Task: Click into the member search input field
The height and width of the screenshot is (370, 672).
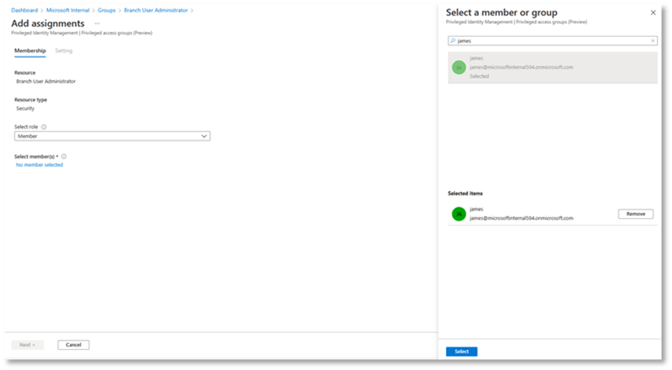Action: tap(551, 41)
